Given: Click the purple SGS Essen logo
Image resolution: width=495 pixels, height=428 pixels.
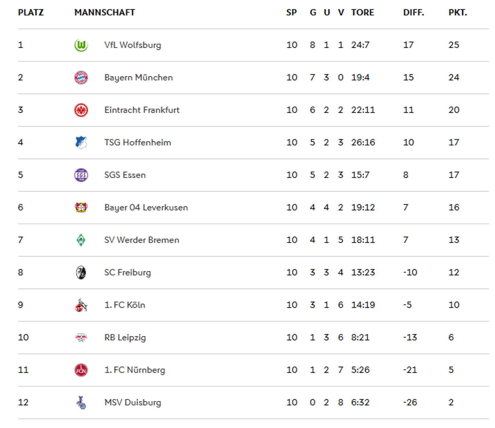Looking at the screenshot, I should pos(81,175).
